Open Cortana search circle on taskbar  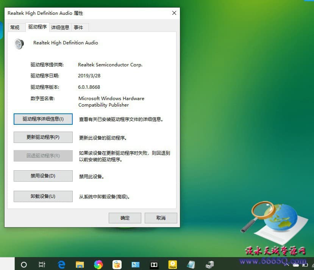click(24, 265)
